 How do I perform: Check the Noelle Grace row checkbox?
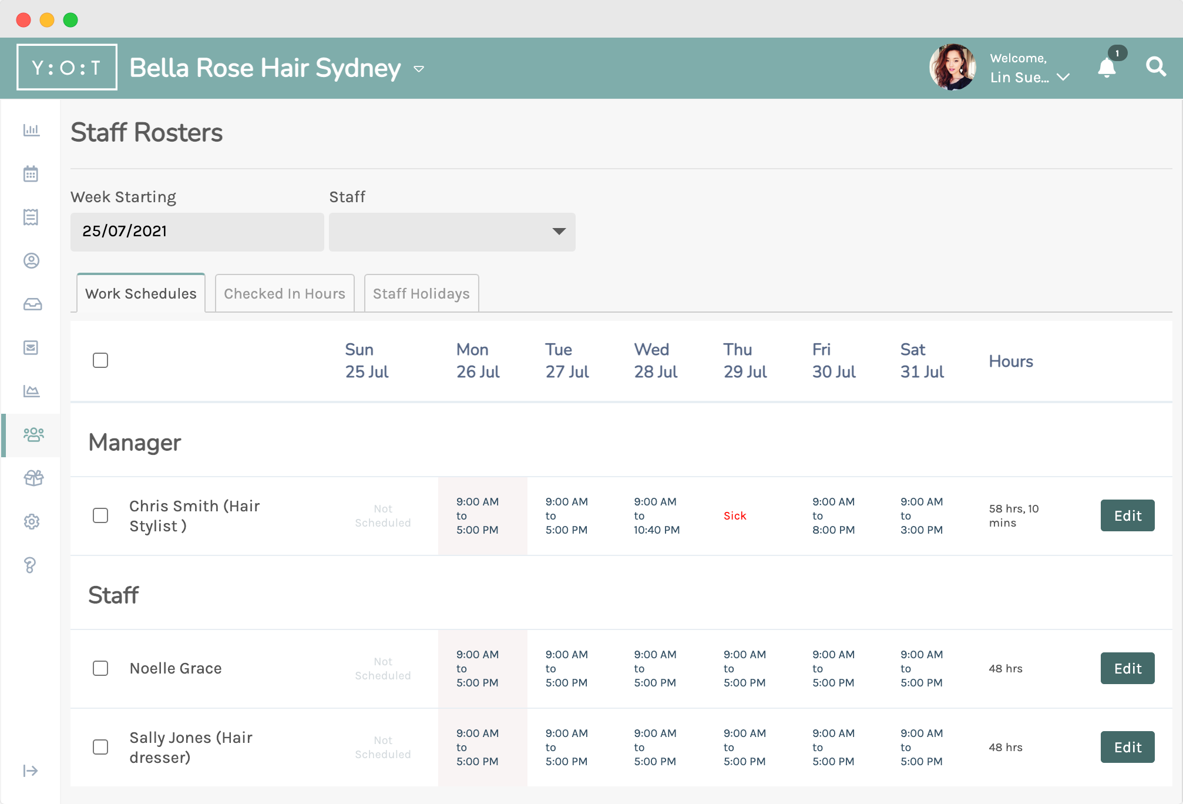100,668
